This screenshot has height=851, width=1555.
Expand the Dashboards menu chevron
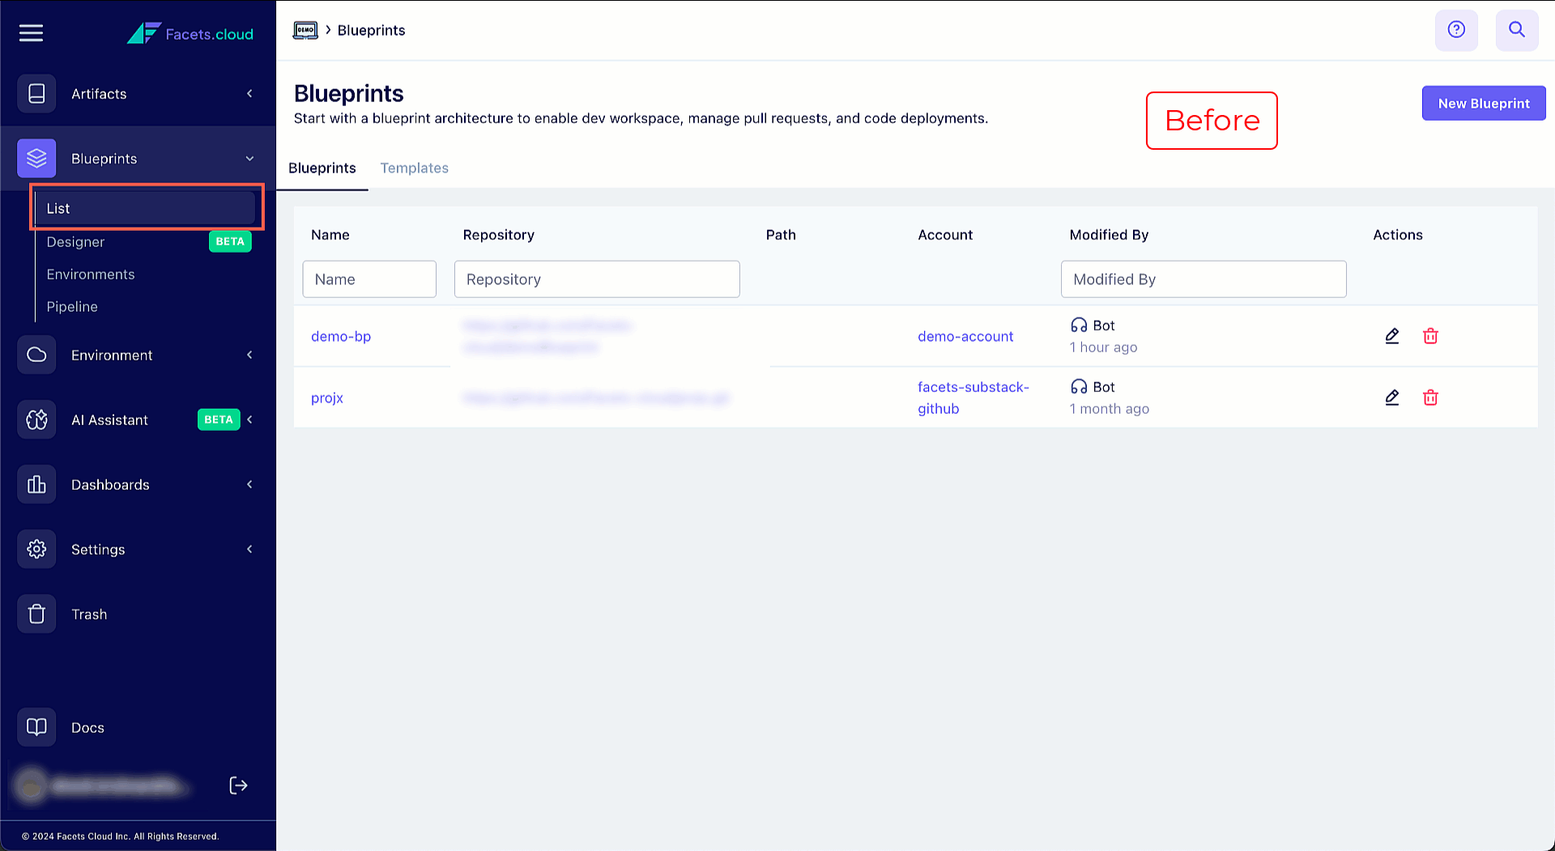pyautogui.click(x=249, y=485)
